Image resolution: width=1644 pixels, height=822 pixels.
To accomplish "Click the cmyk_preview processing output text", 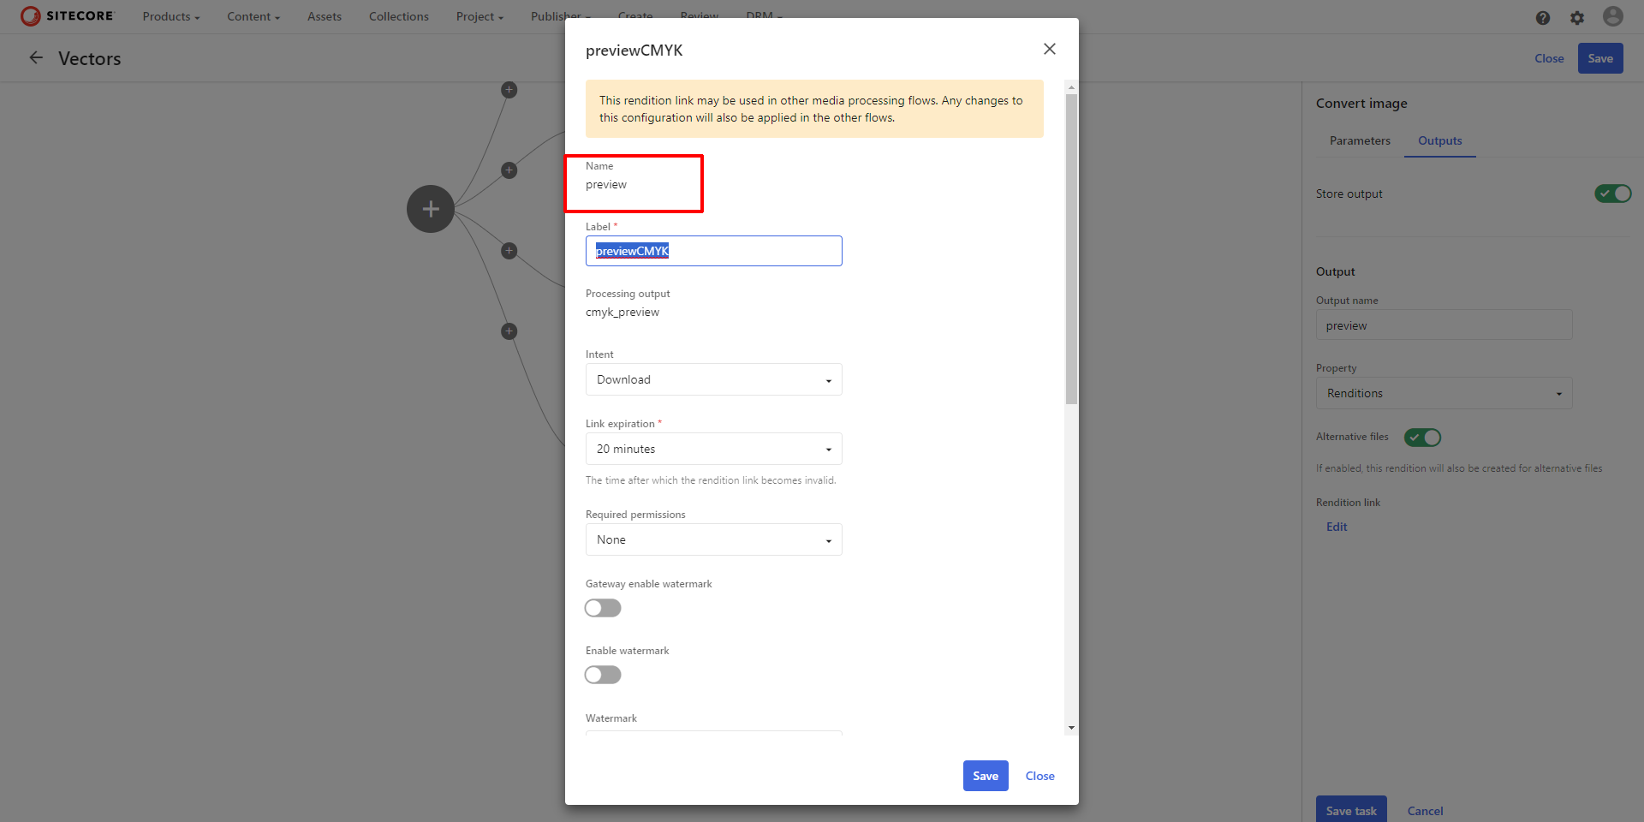I will click(622, 312).
